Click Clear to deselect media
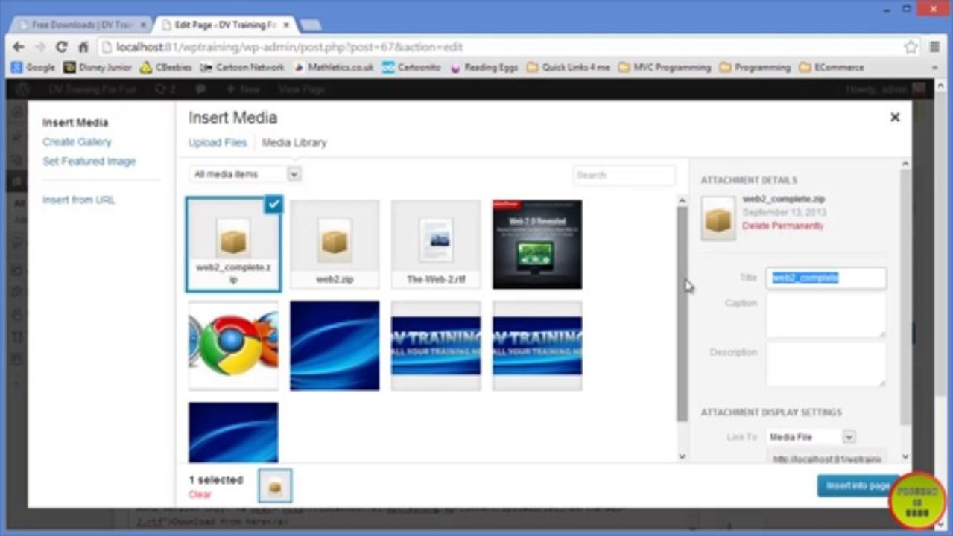953x536 pixels. (200, 494)
